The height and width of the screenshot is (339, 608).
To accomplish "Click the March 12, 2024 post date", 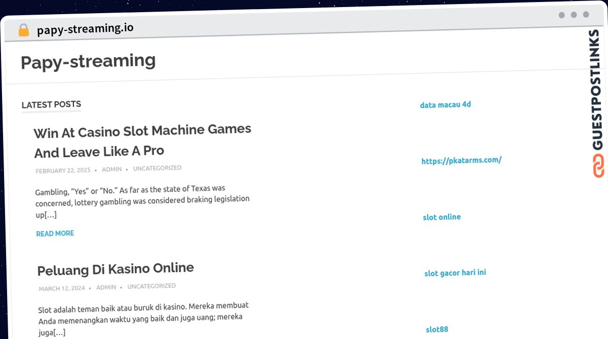I will pos(62,288).
